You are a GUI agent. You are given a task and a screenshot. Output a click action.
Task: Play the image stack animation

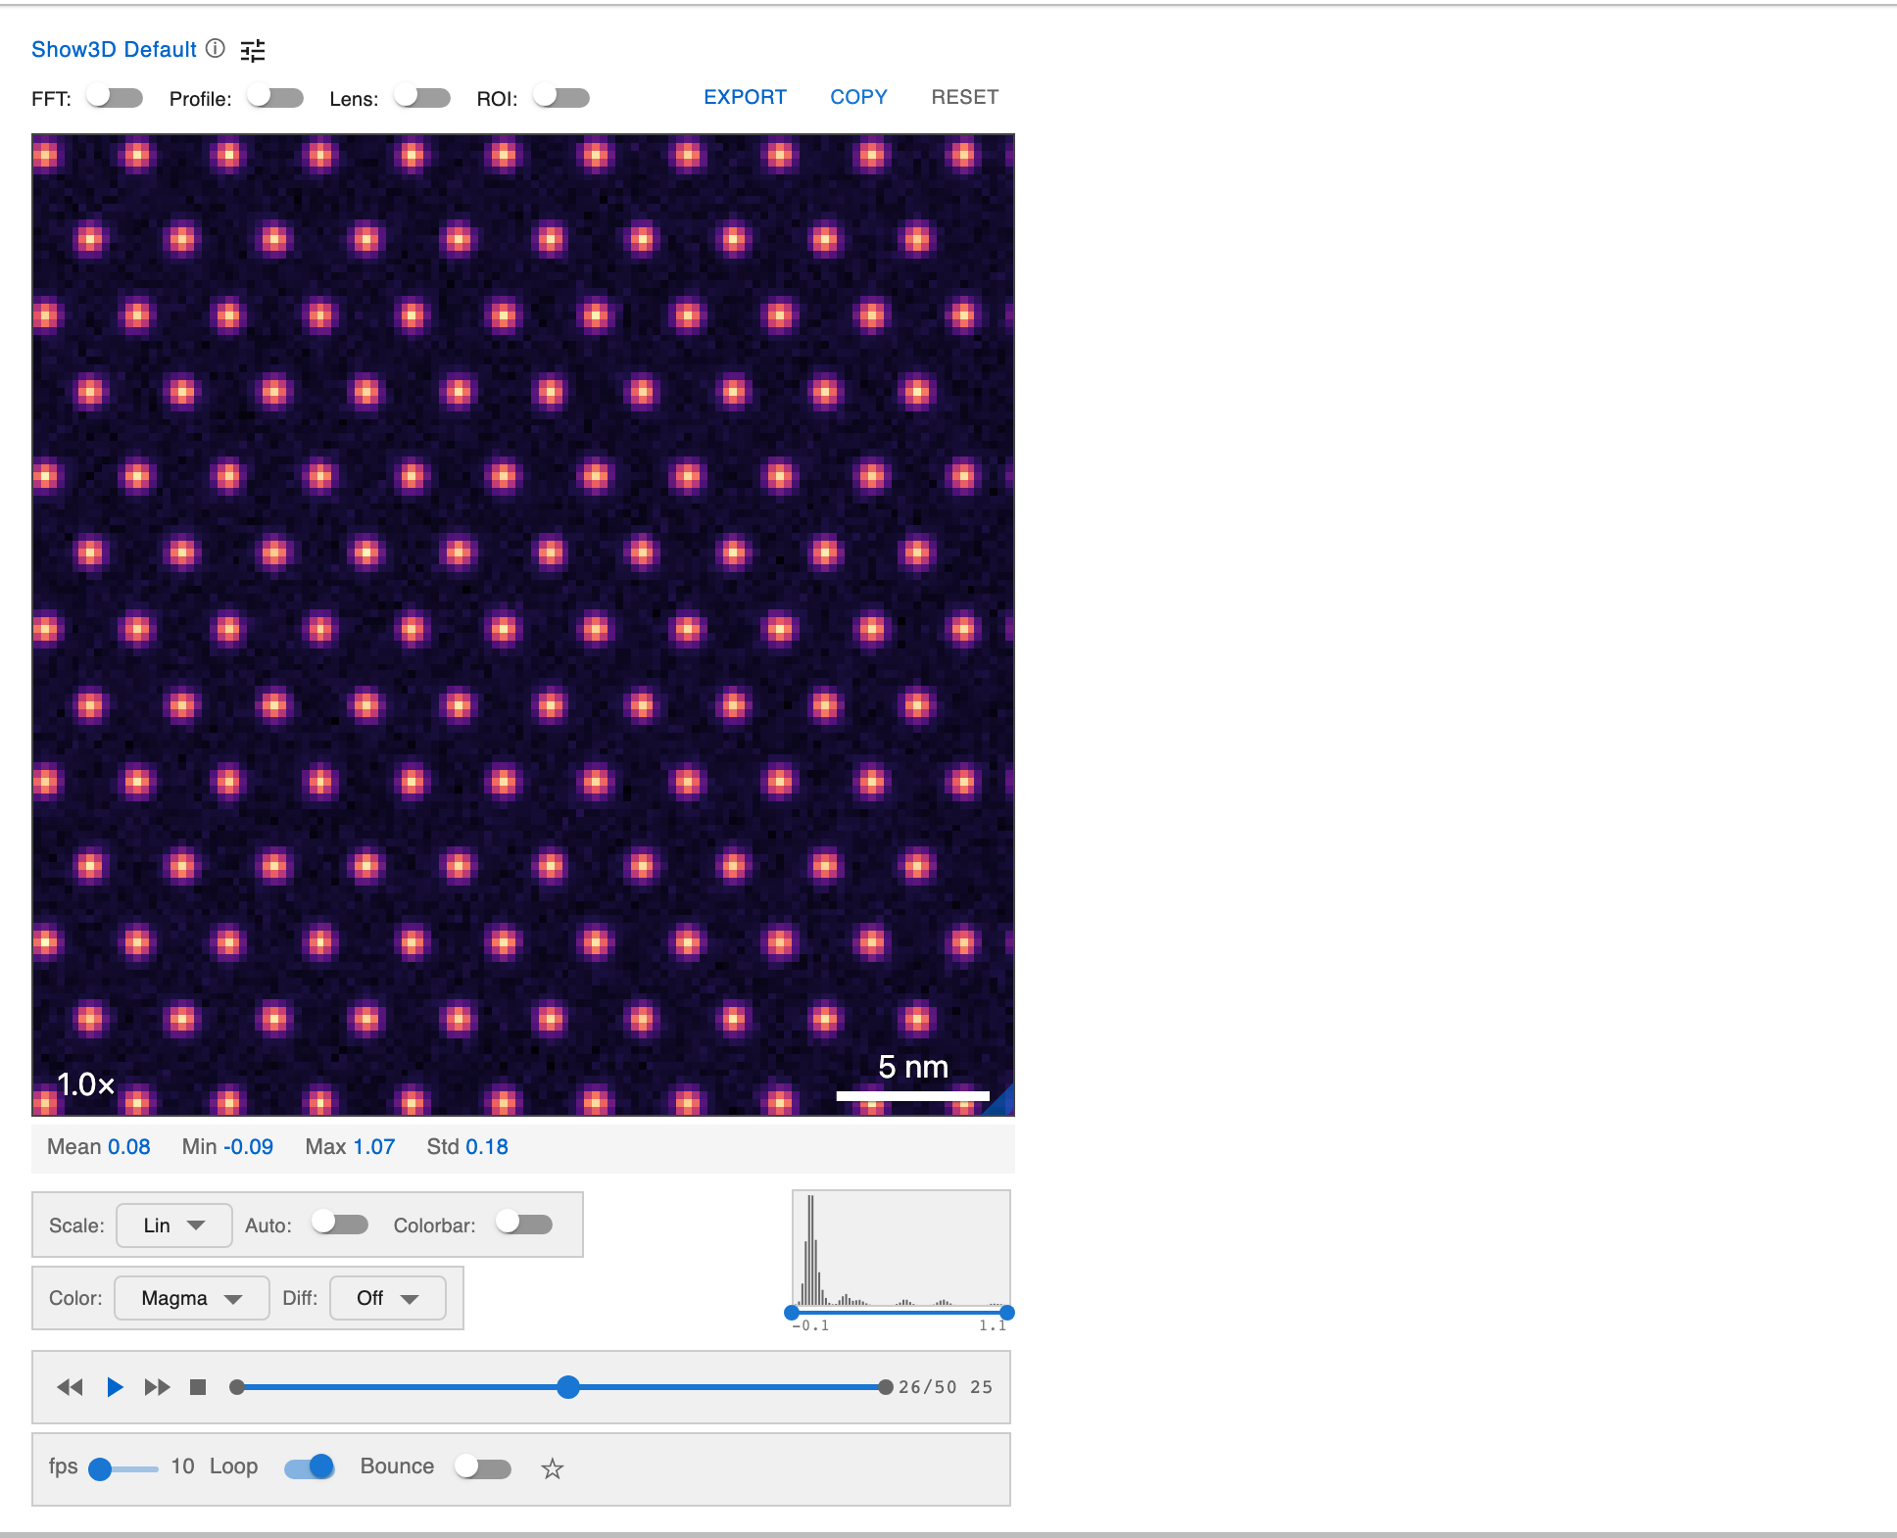[114, 1386]
